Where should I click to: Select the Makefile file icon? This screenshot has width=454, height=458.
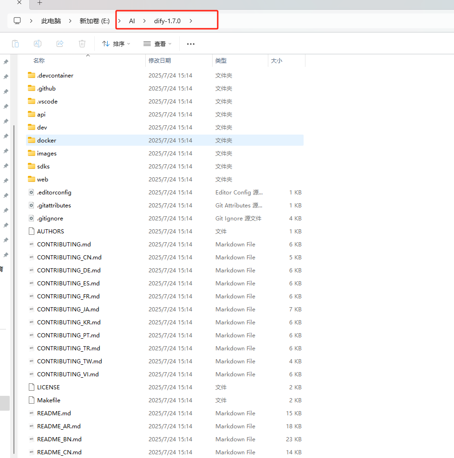click(32, 400)
